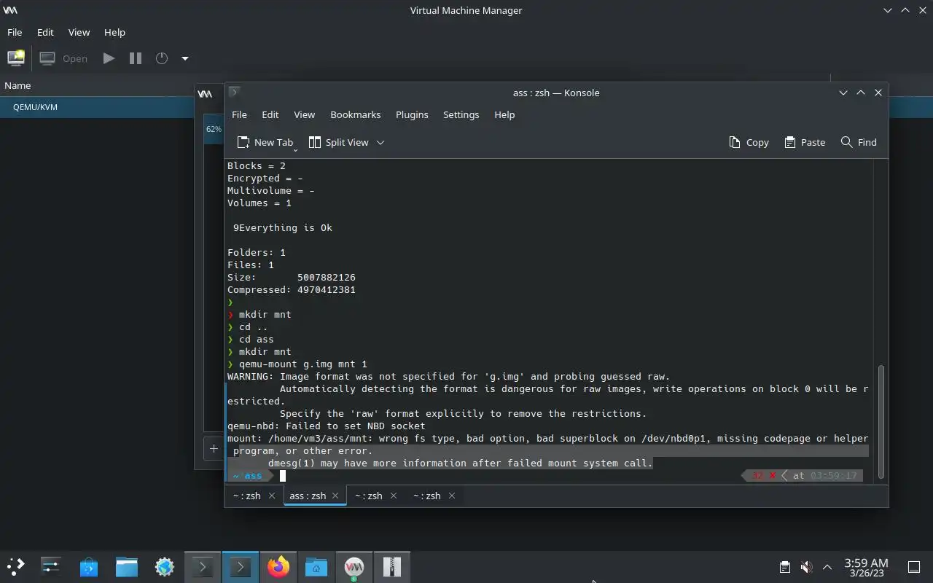Click the Konsole terminal scrollbar handle
933x583 pixels.
[881, 421]
